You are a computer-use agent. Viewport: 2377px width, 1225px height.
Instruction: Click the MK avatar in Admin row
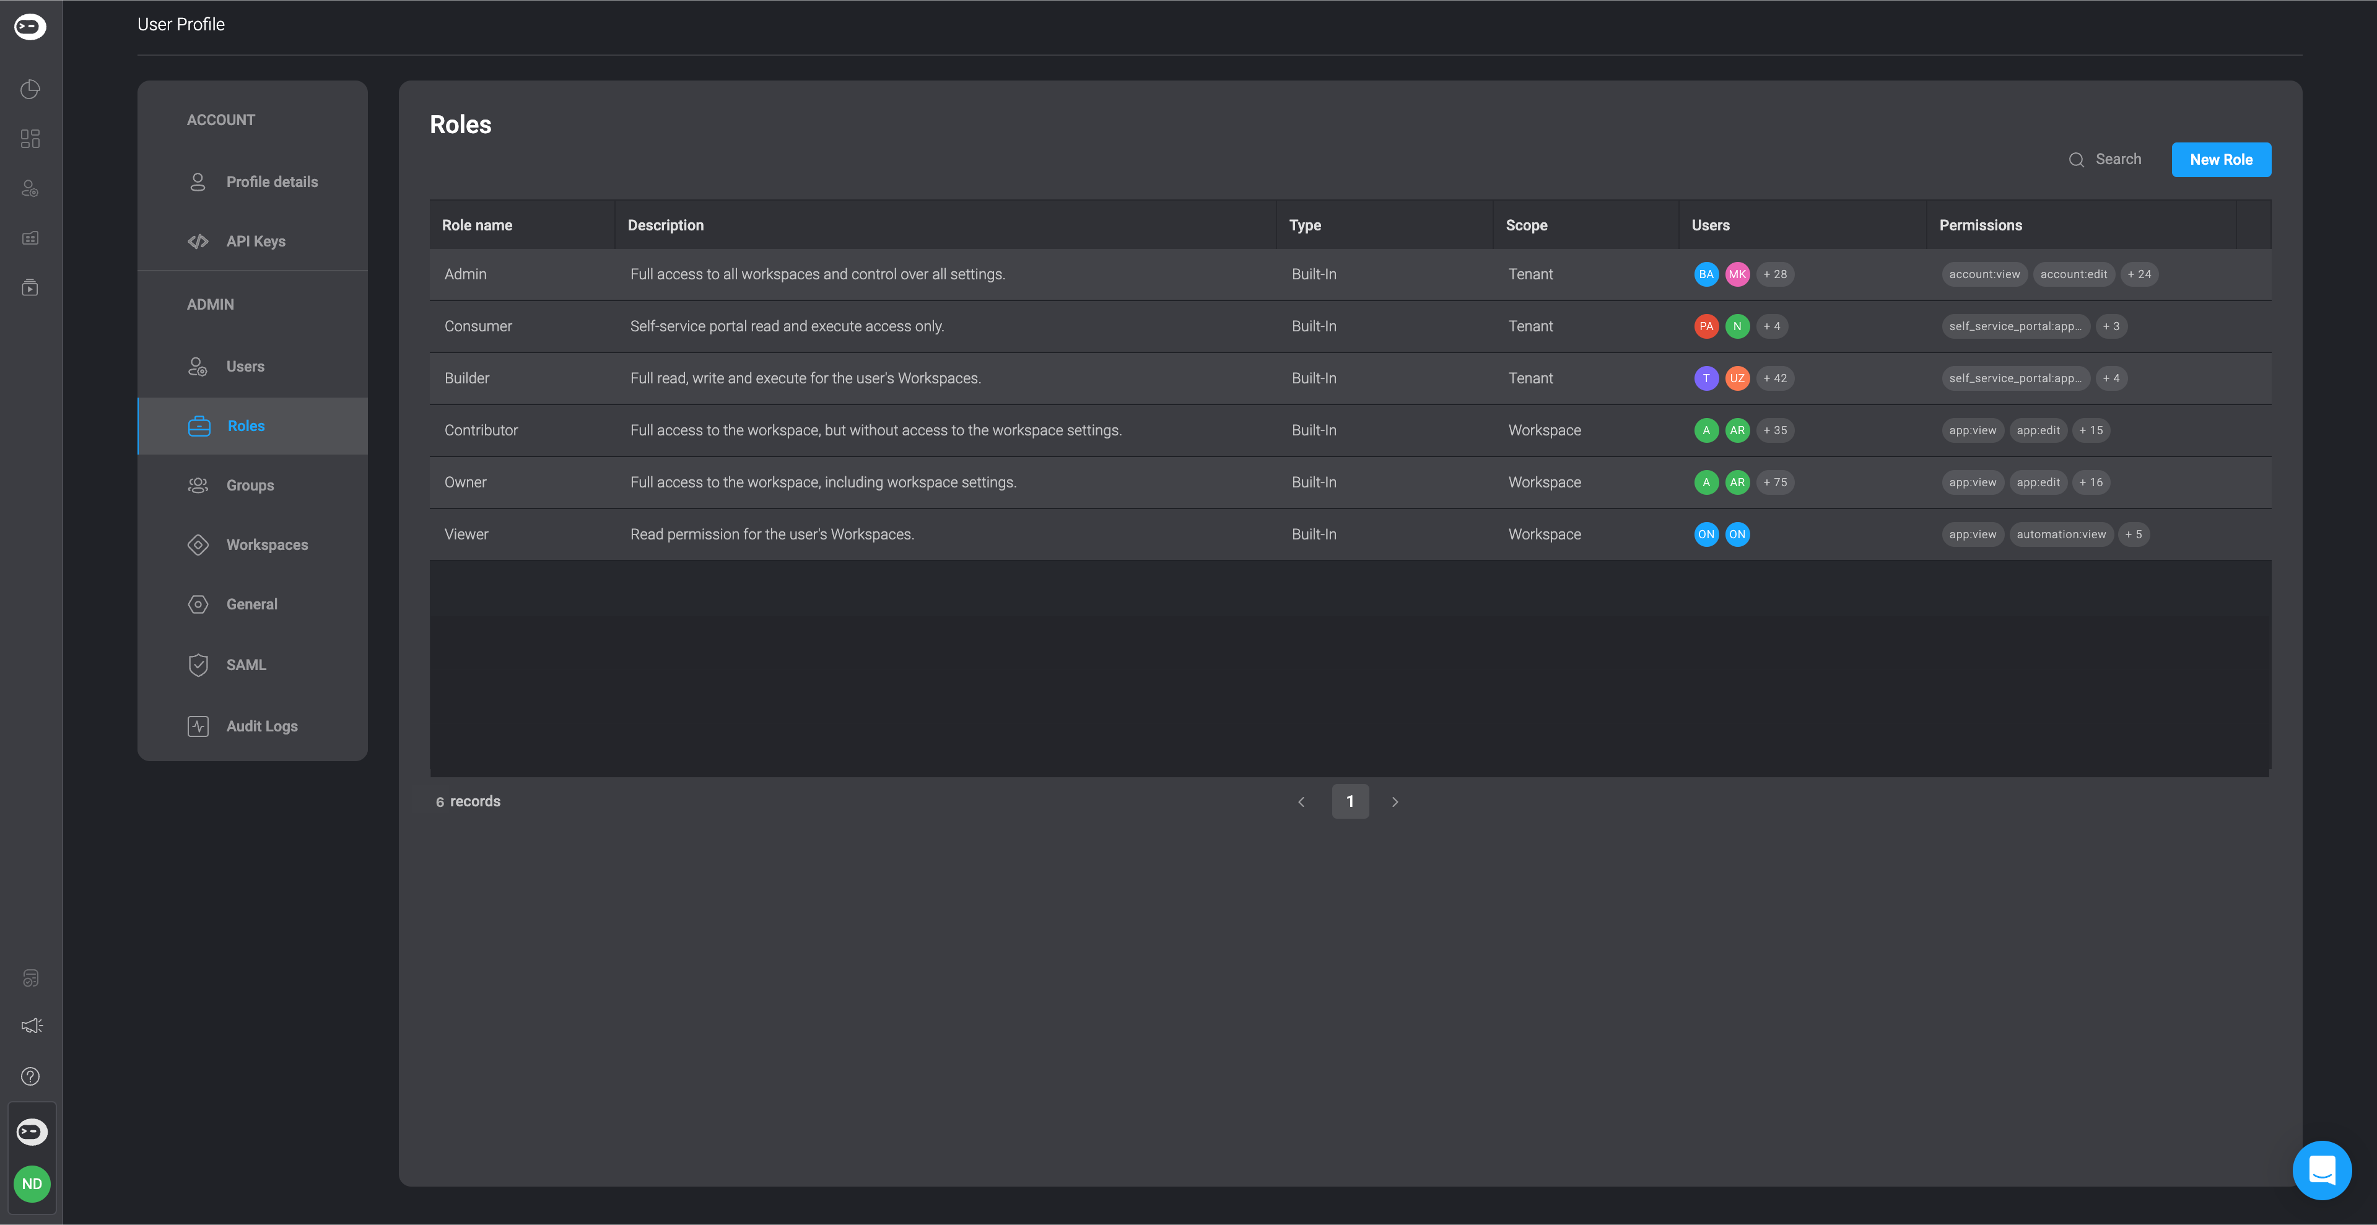coord(1737,274)
